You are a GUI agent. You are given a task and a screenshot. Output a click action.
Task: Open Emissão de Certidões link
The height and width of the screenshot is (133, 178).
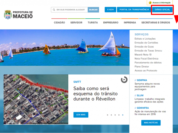146,43
